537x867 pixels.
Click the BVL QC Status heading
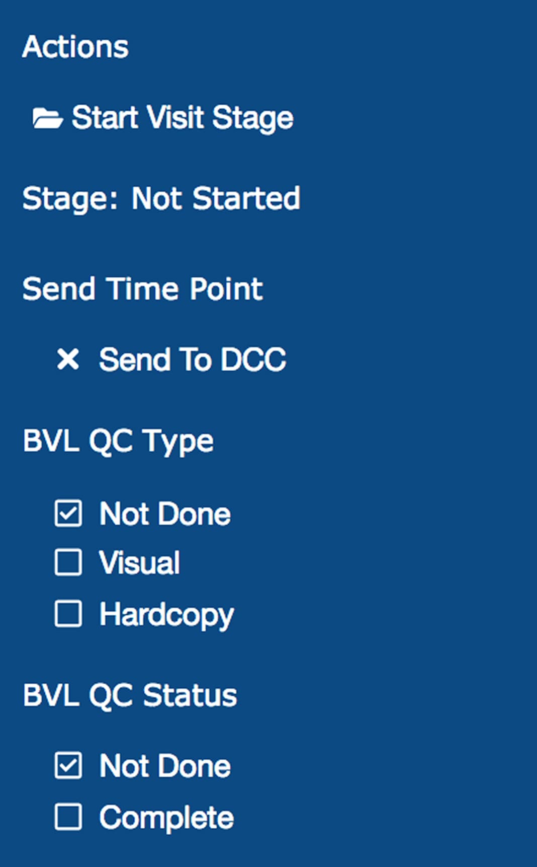(130, 694)
